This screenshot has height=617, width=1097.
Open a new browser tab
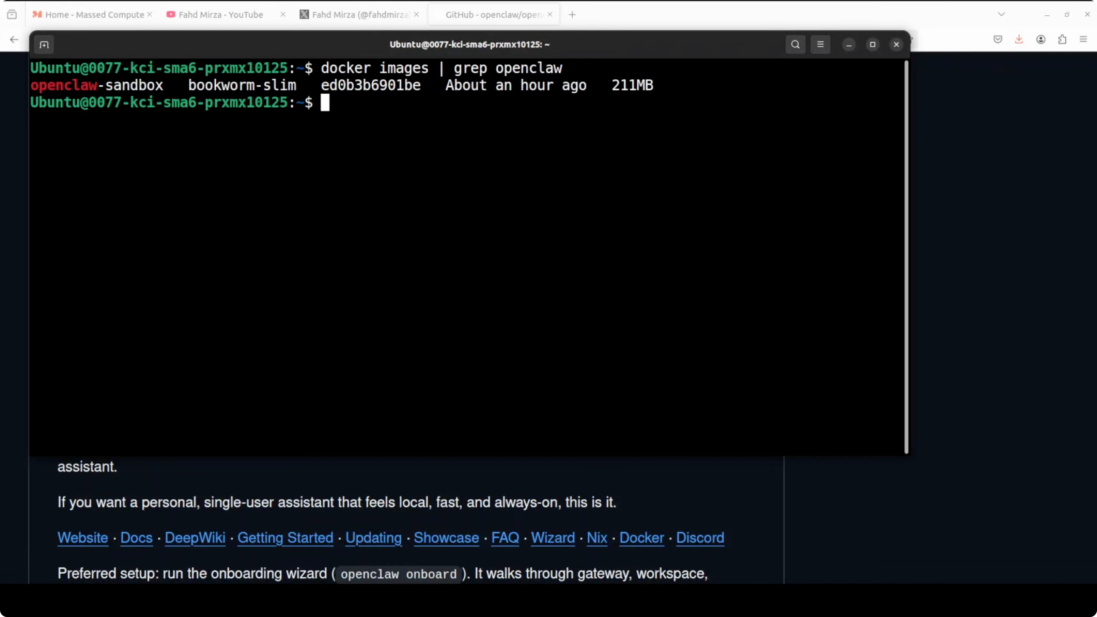click(x=572, y=15)
